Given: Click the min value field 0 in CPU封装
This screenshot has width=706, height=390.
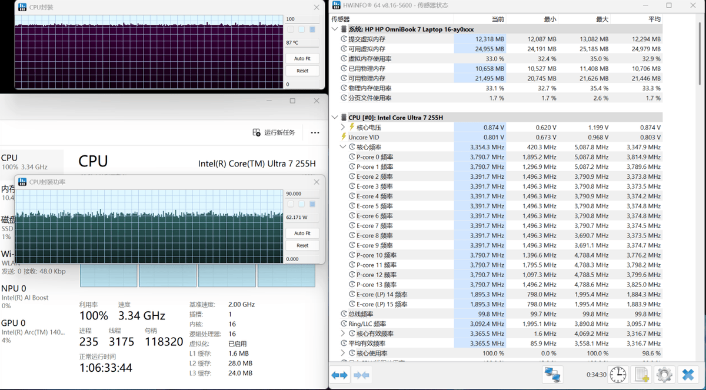Looking at the screenshot, I should point(302,84).
